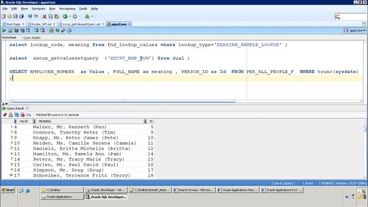Close the Query Result tab
The height and width of the screenshot is (207, 368).
[27, 108]
